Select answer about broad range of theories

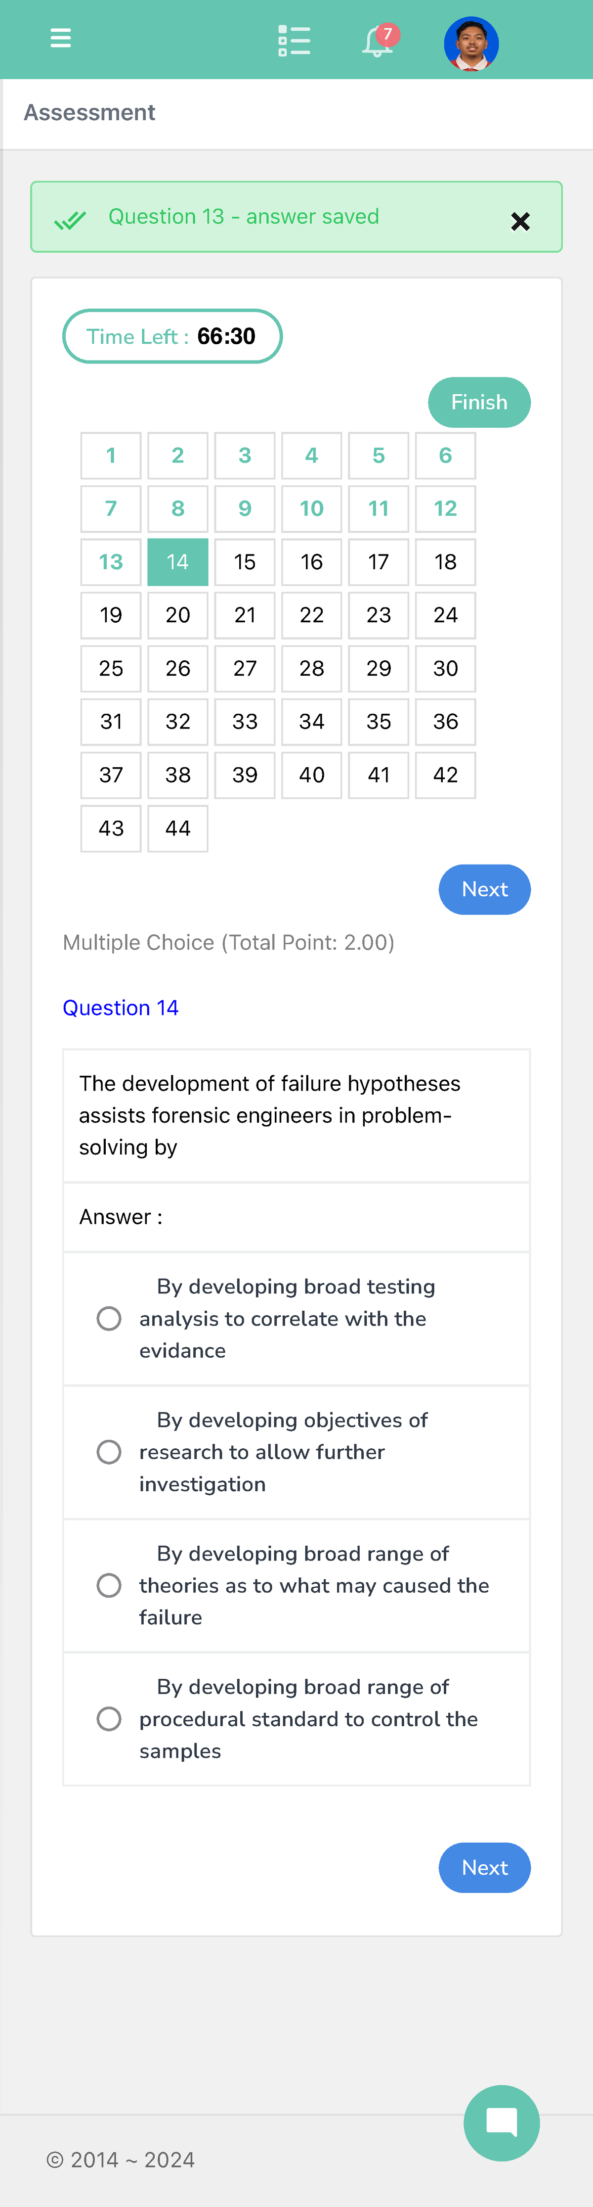110,1585
